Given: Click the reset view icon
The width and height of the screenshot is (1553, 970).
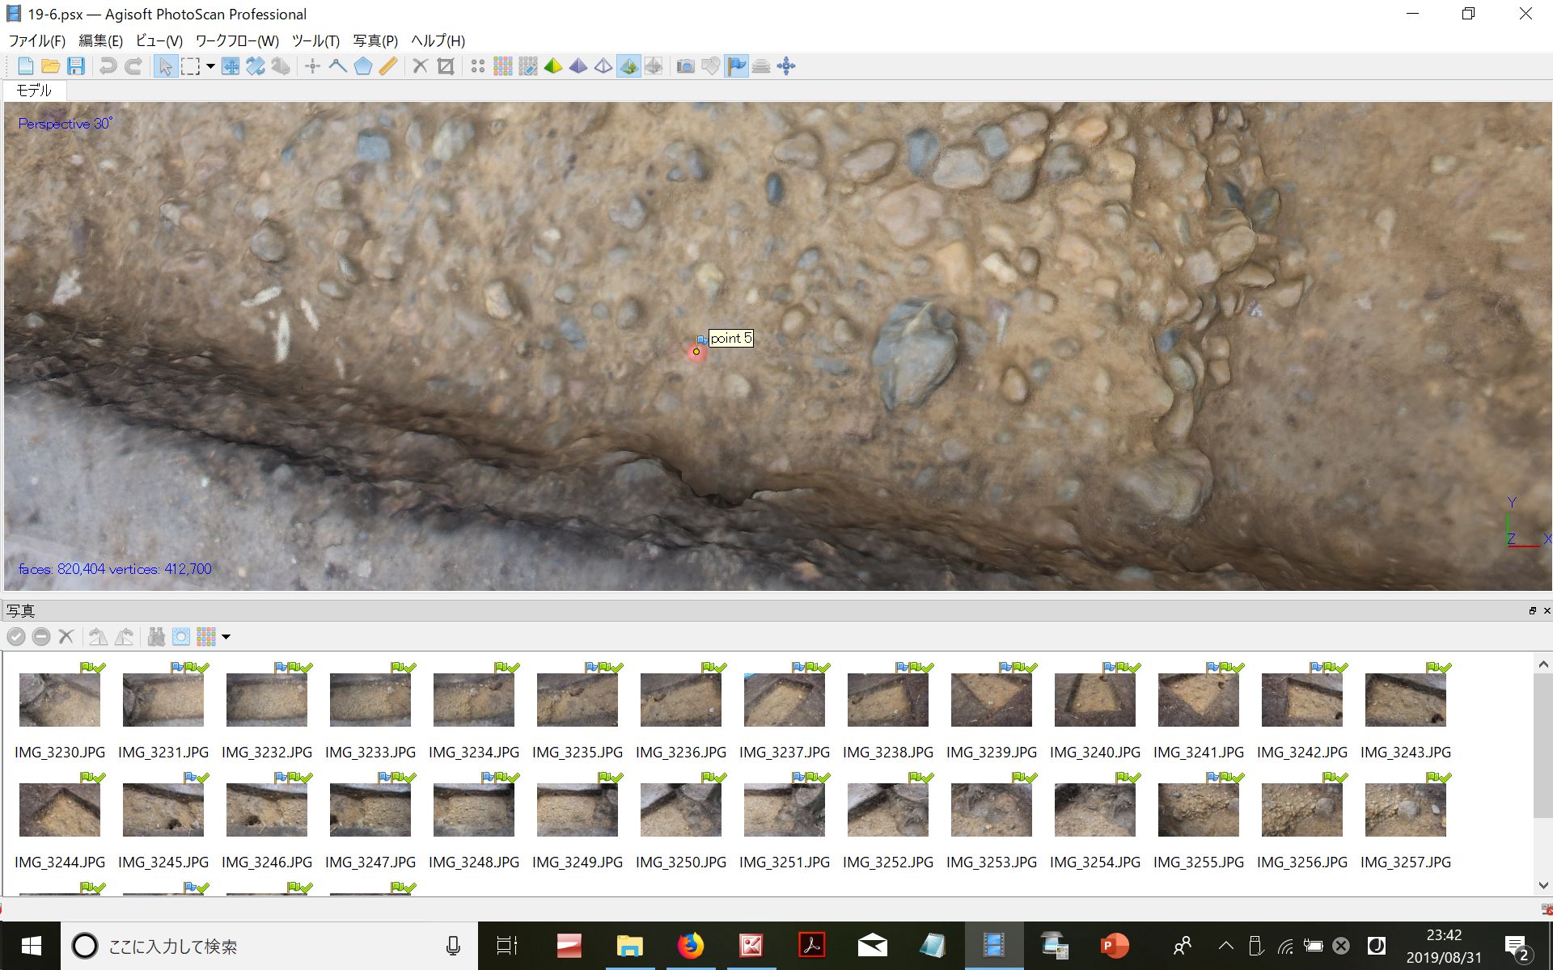Looking at the screenshot, I should coord(786,66).
